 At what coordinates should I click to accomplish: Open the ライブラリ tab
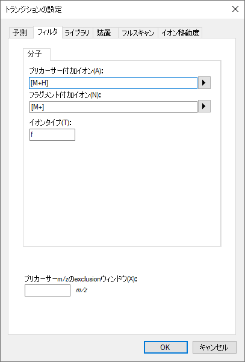(77, 33)
